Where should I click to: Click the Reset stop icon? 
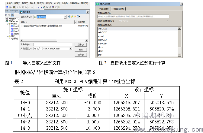41,8
